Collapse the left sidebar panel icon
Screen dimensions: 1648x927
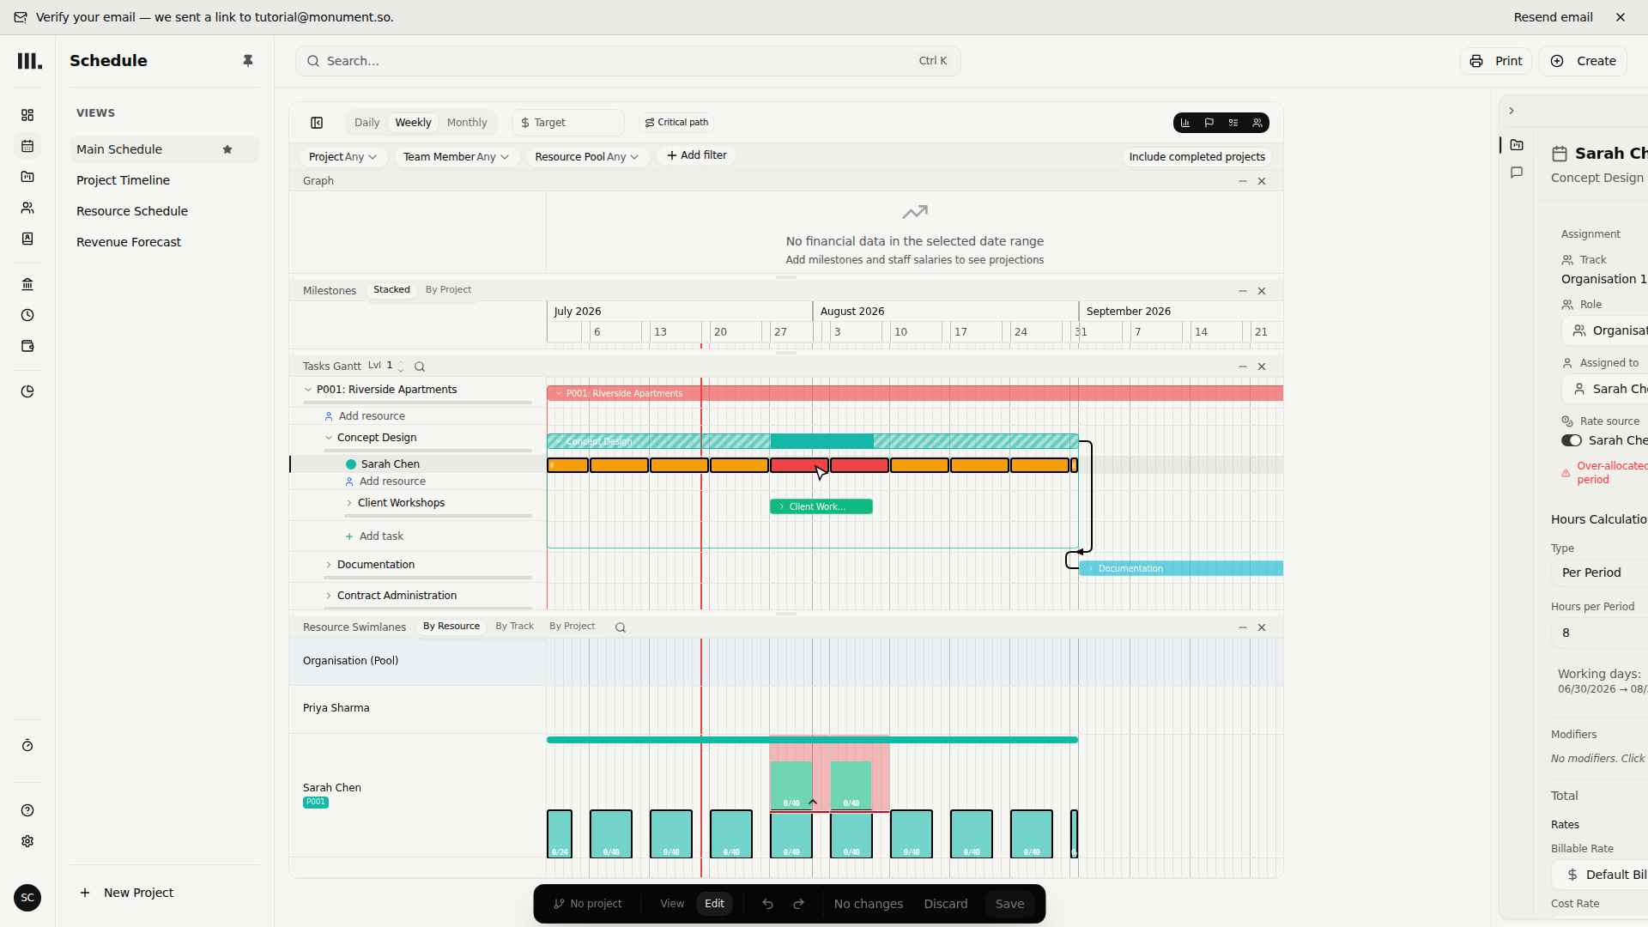317,123
